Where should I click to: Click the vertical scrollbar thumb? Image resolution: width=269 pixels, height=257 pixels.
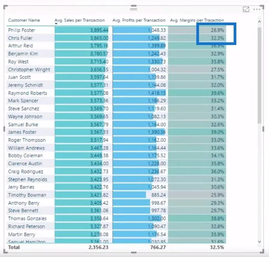[x=259, y=75]
